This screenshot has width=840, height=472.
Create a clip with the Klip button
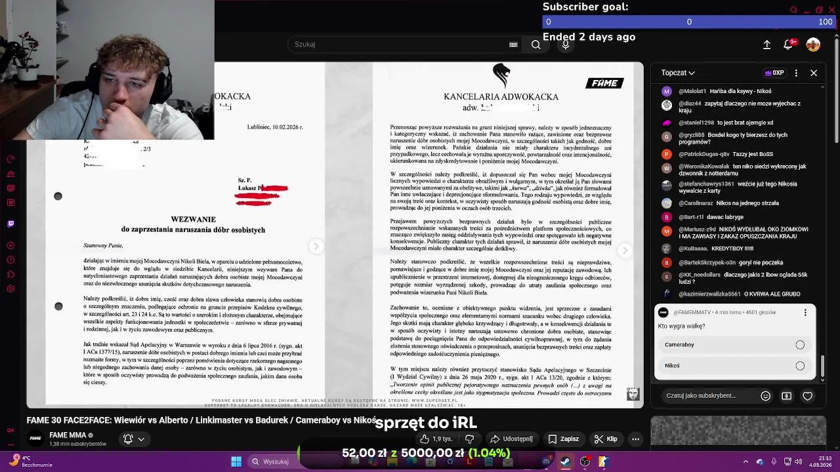[606, 439]
